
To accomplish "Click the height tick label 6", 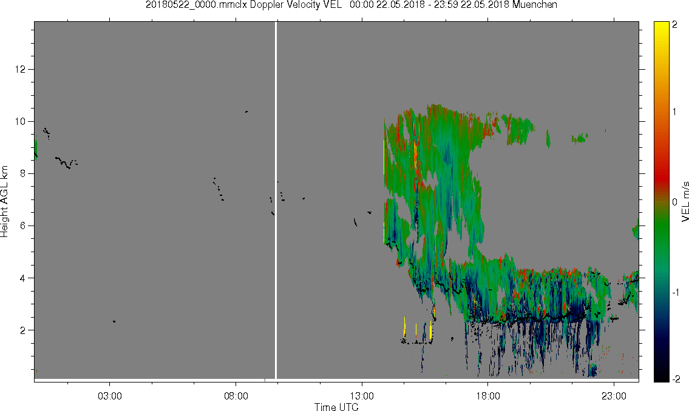I will pyautogui.click(x=22, y=226).
